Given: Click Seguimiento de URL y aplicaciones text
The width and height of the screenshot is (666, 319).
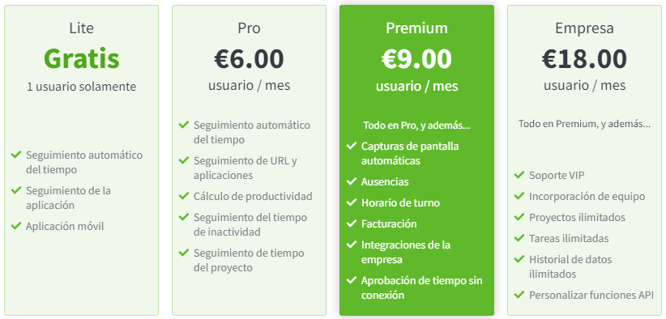Looking at the screenshot, I should [x=245, y=168].
